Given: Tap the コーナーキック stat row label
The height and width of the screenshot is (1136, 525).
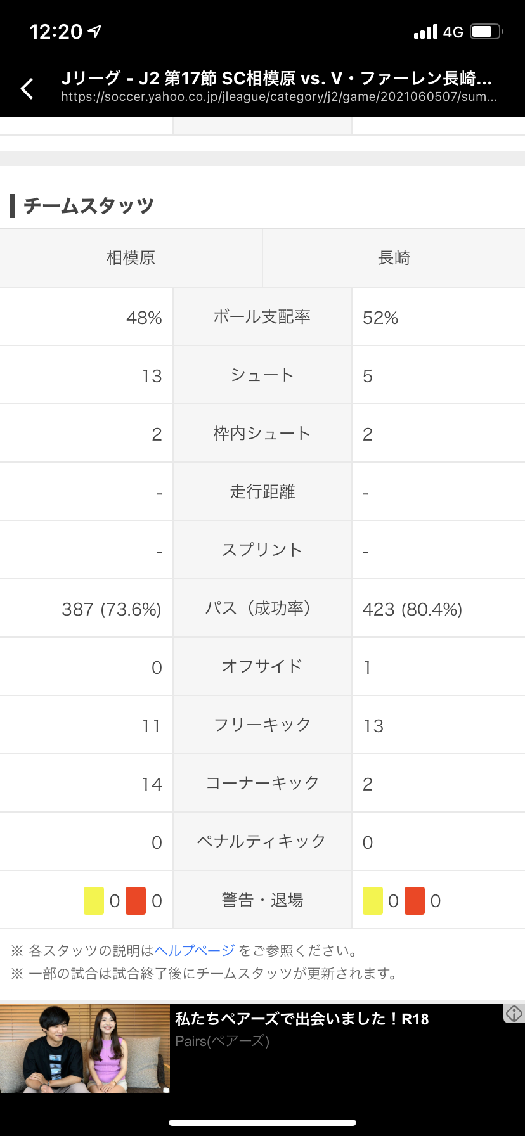Looking at the screenshot, I should [x=262, y=784].
